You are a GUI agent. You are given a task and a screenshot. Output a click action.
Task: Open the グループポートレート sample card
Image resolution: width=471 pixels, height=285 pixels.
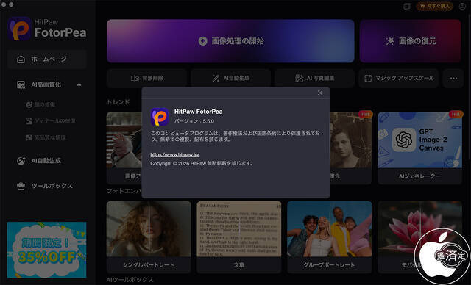[x=330, y=237]
